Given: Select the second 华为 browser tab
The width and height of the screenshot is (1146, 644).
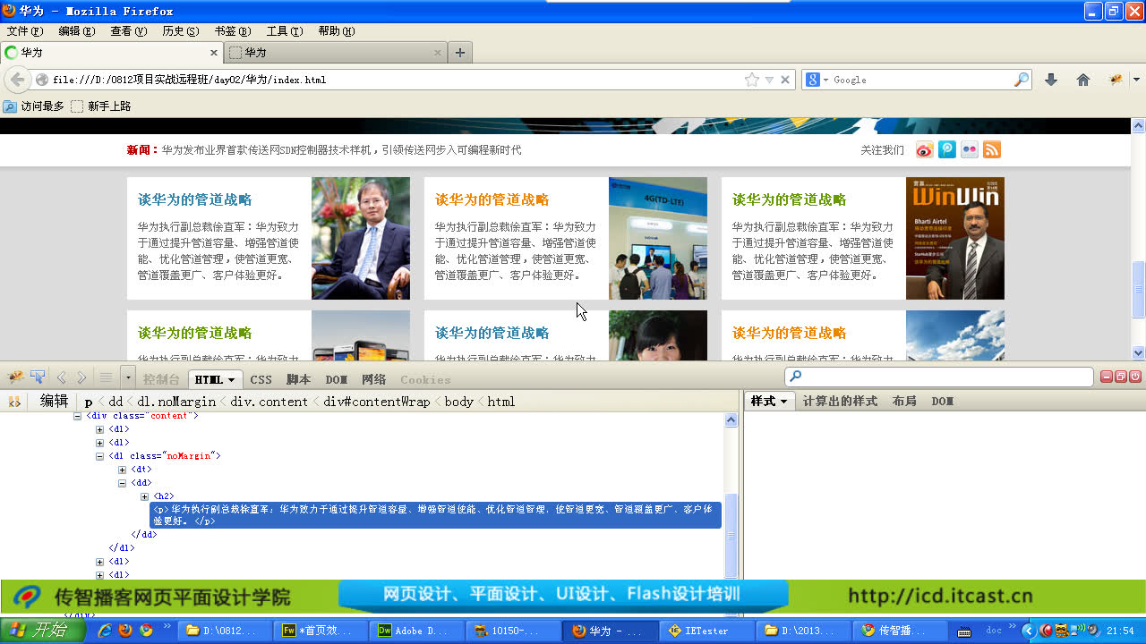Looking at the screenshot, I should tap(336, 53).
